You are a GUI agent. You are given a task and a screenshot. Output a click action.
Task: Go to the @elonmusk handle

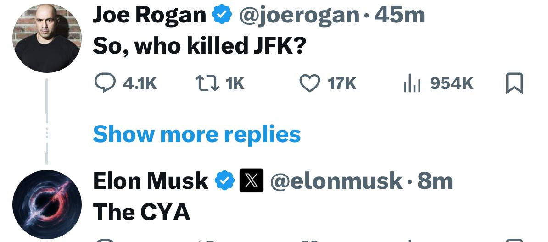pyautogui.click(x=336, y=181)
